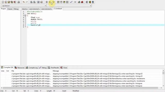Click the green Profile analysis chart icon

pos(79,2)
